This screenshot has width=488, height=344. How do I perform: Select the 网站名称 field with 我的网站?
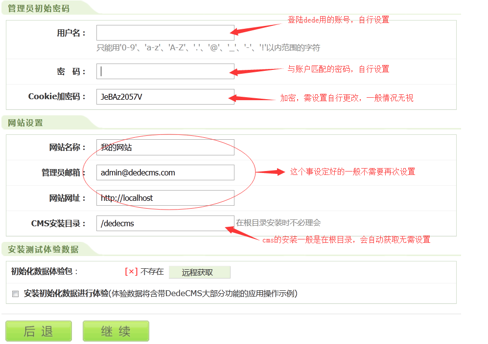click(x=165, y=147)
